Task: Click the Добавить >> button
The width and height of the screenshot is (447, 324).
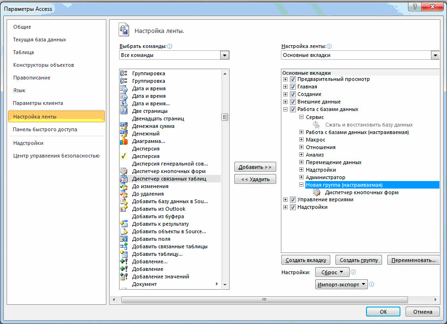Action: 255,167
